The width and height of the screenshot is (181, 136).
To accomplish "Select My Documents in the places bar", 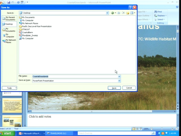I will click(9, 30).
